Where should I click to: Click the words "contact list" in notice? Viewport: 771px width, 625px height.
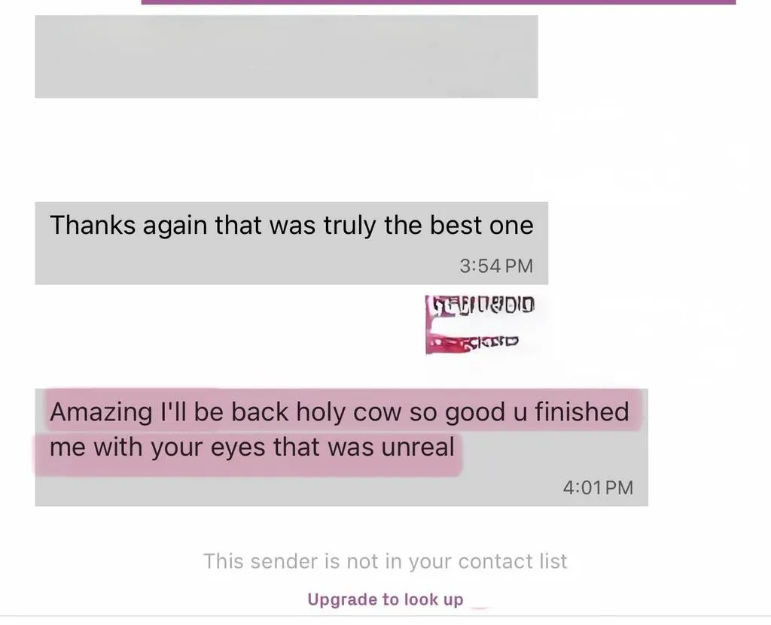(513, 561)
